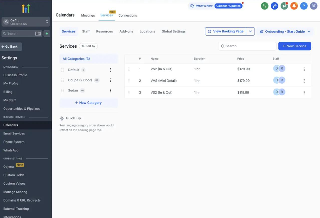Select the Resources sub-tab

(104, 31)
